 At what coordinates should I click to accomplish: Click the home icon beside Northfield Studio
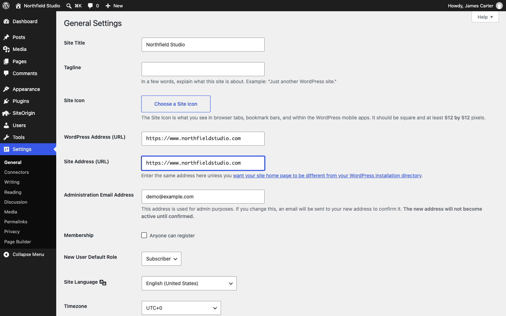coord(18,6)
